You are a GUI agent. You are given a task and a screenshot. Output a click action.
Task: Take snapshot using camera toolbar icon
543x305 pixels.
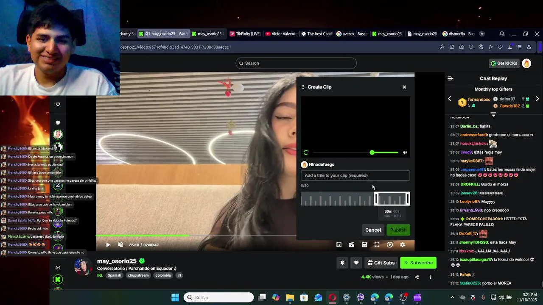462,47
